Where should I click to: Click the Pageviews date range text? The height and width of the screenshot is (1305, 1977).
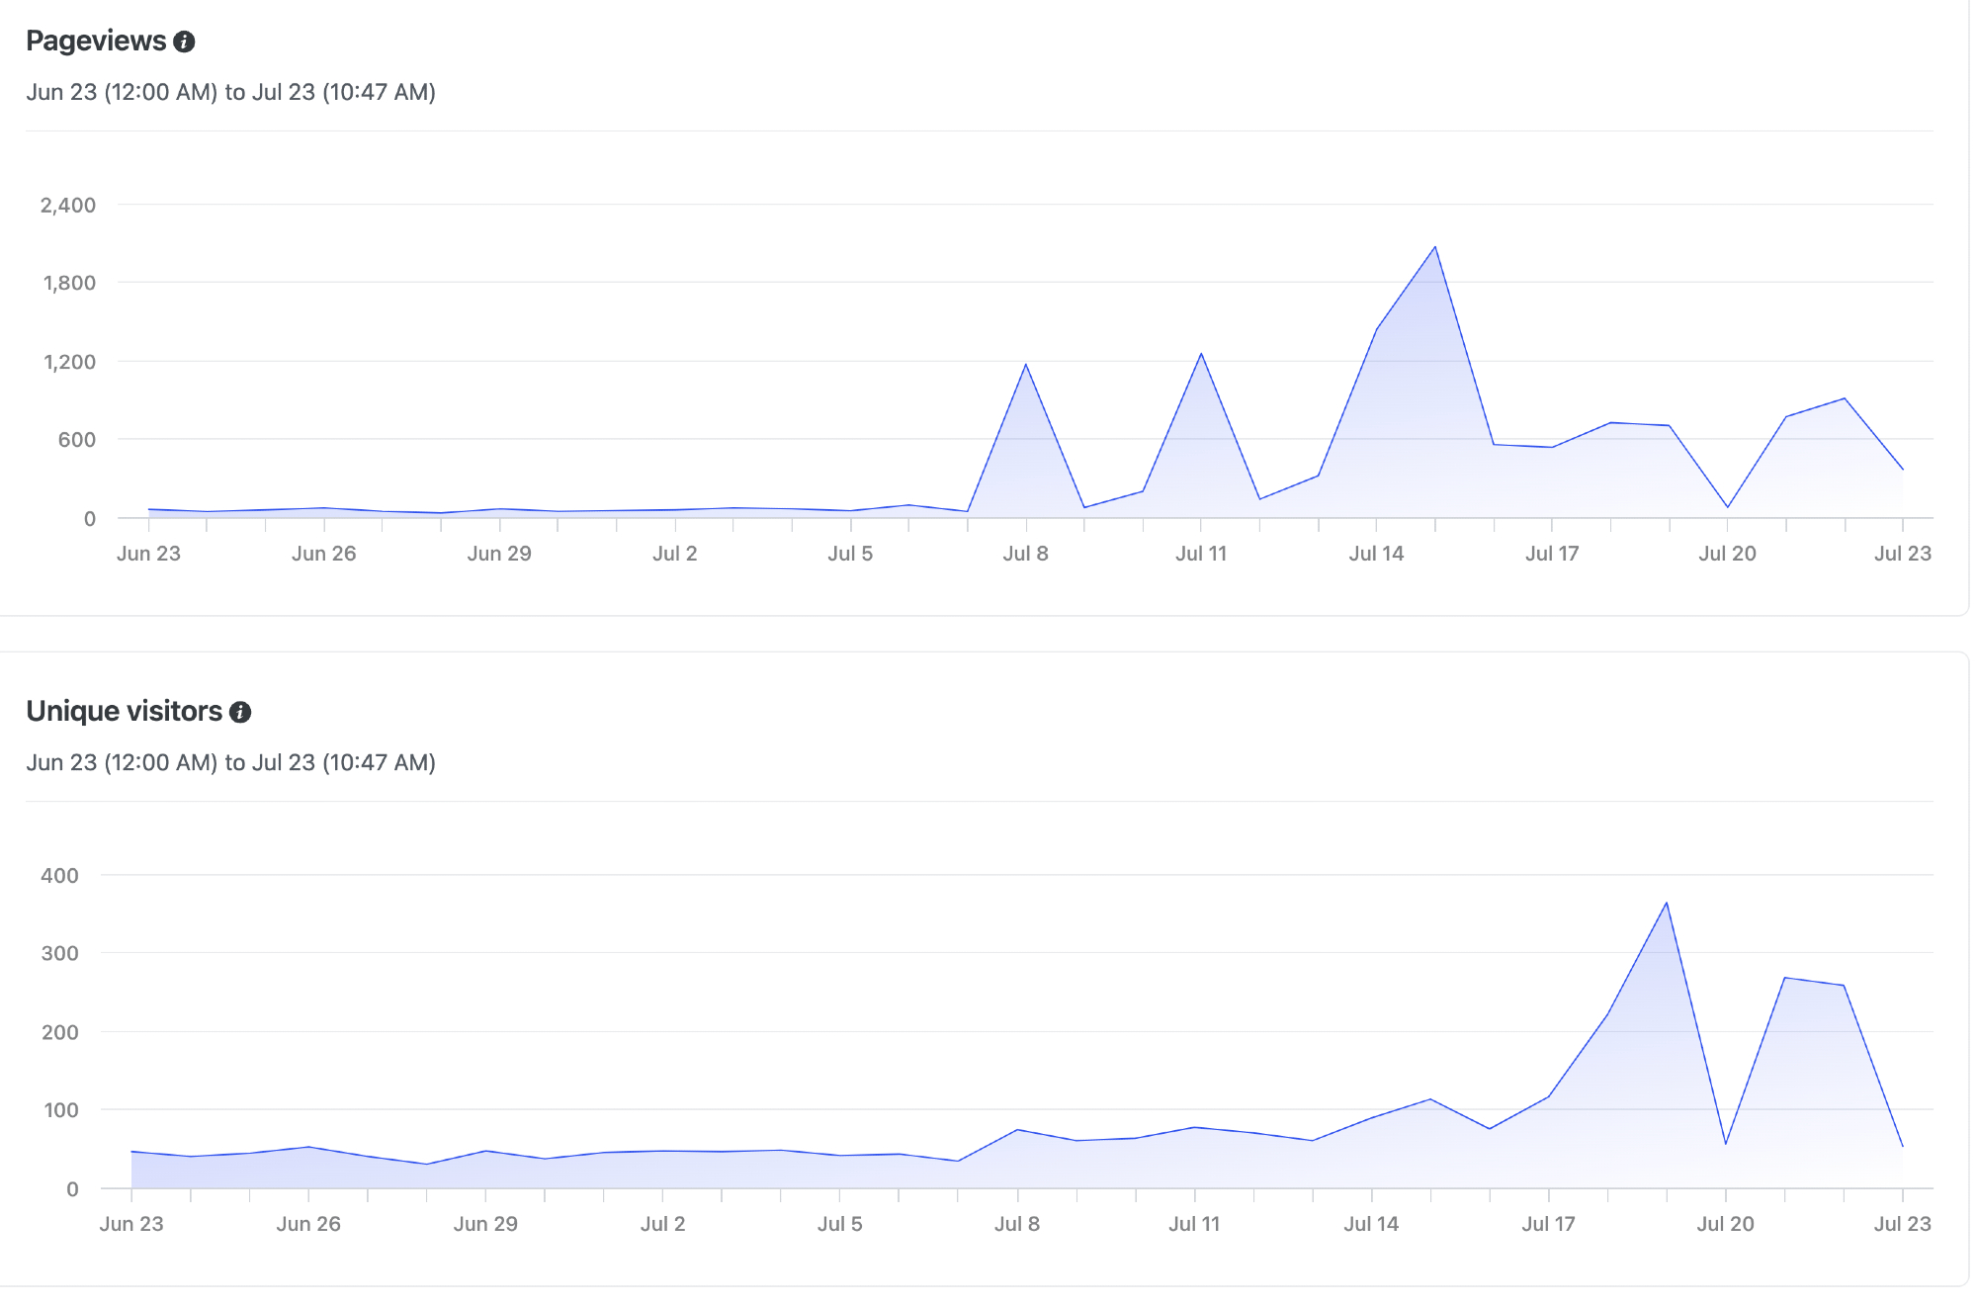click(x=230, y=92)
